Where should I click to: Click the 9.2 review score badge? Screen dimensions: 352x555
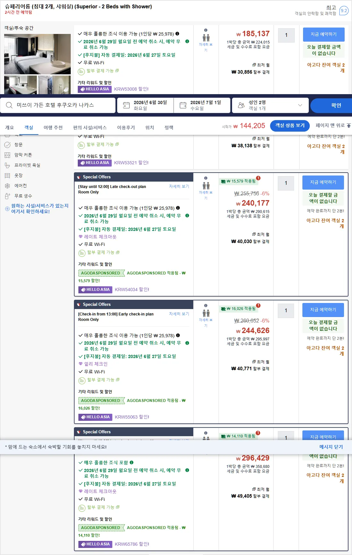point(344,11)
